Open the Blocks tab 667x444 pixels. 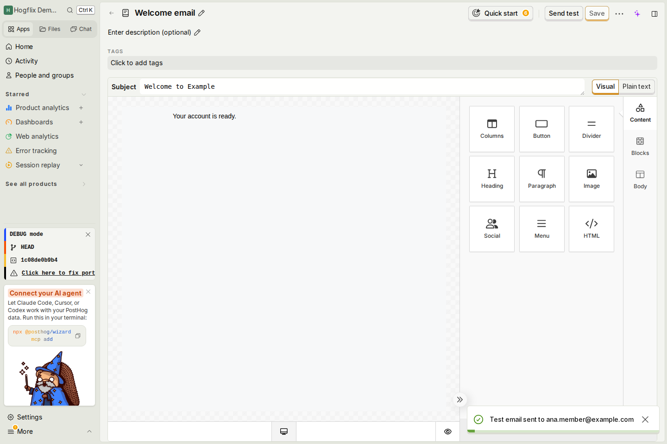[640, 147]
